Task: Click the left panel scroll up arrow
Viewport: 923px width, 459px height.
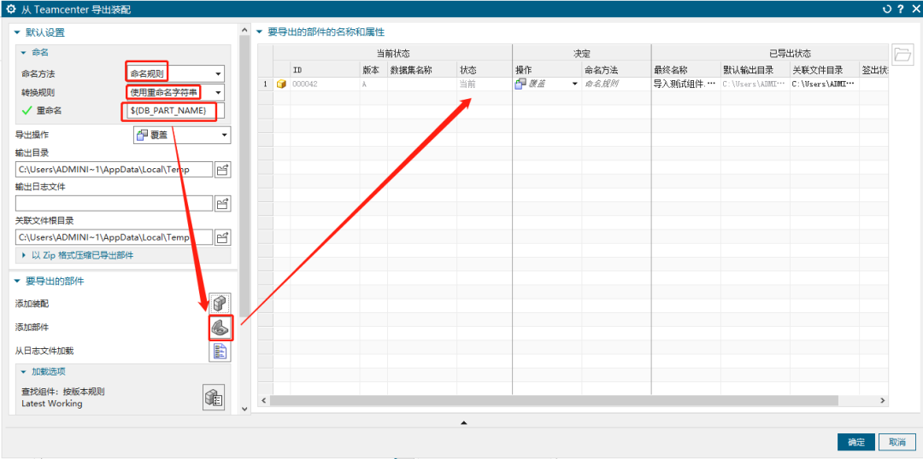Action: click(x=244, y=29)
